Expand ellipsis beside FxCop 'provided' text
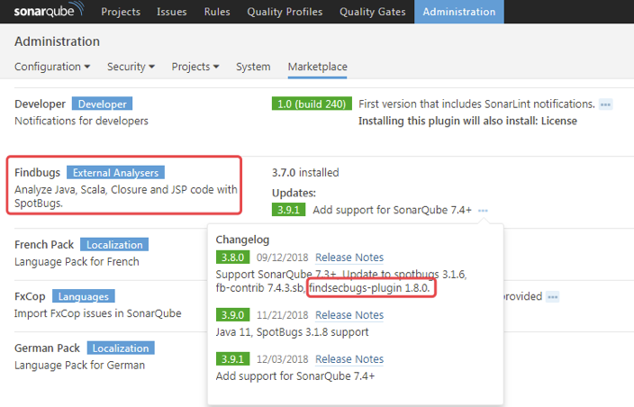This screenshot has width=634, height=407. [x=552, y=296]
